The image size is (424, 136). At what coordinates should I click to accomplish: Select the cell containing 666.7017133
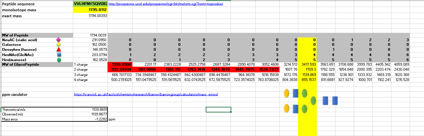(x=120, y=75)
